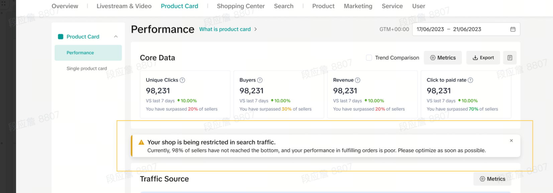Go to the Shopping Center tab
Viewport: 553px width, 193px height.
point(240,6)
